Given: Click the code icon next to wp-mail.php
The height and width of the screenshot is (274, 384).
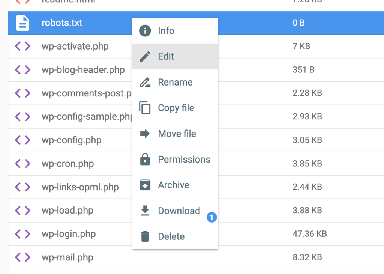Looking at the screenshot, I should tap(22, 257).
